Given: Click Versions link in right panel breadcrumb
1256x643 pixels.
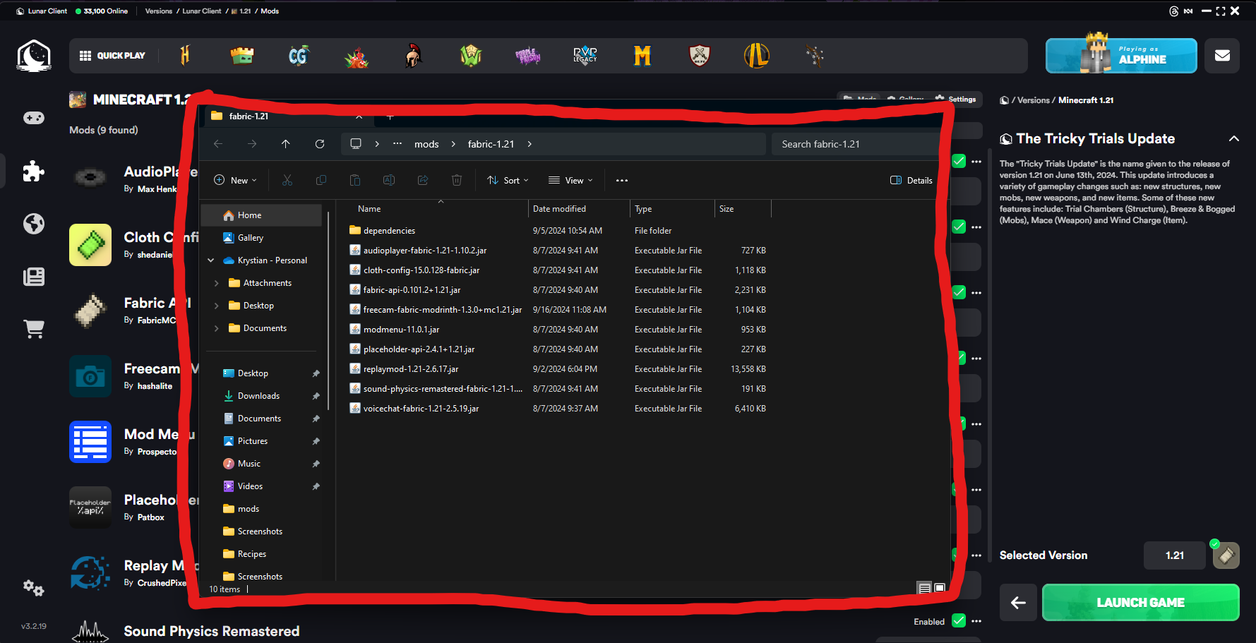Looking at the screenshot, I should 1033,100.
